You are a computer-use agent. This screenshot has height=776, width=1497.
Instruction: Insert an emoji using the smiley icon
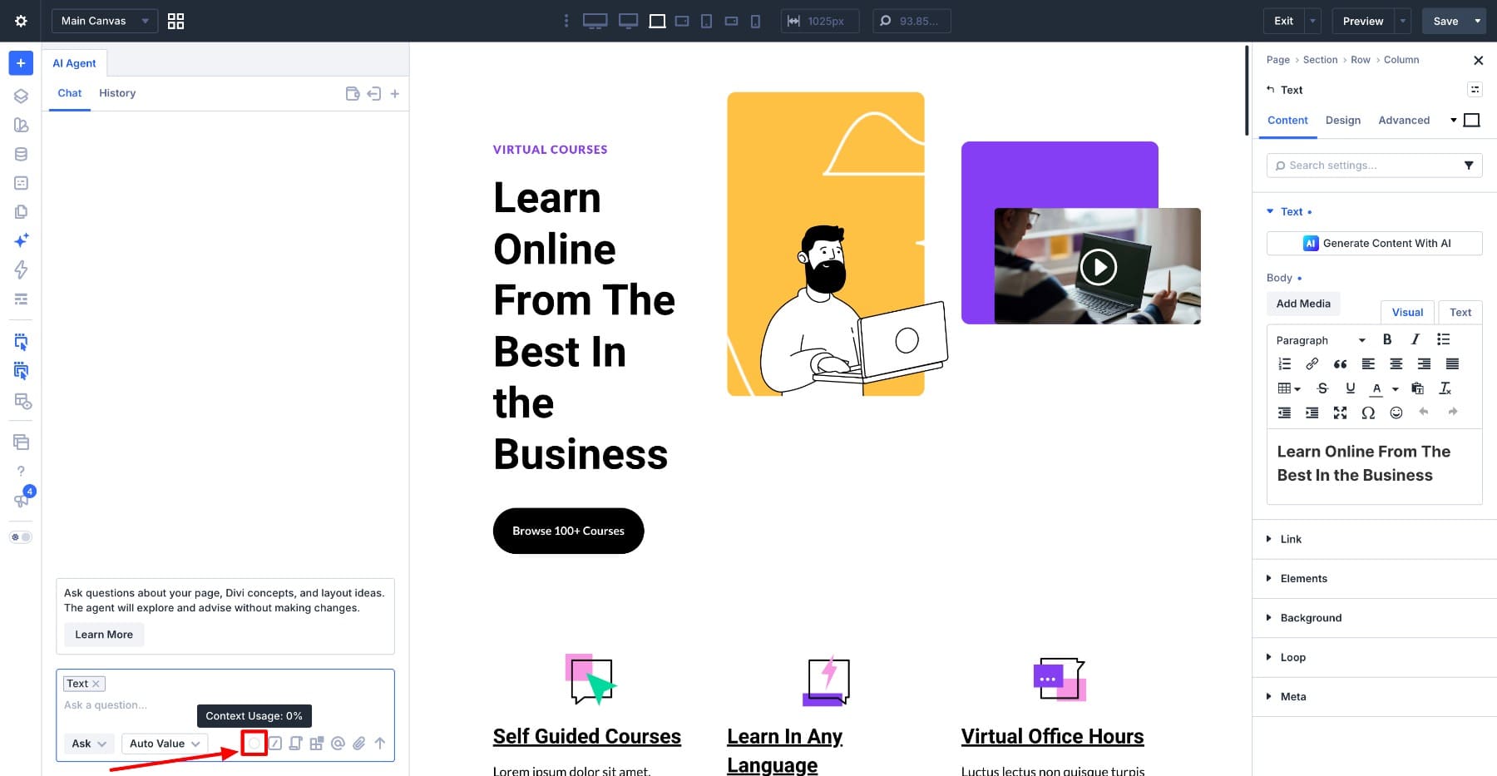tap(1396, 413)
